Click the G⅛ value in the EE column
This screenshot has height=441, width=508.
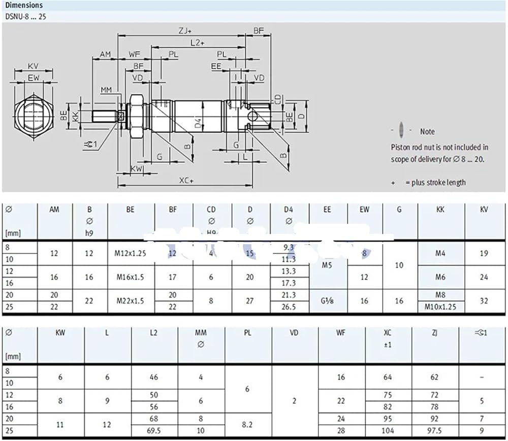(327, 301)
